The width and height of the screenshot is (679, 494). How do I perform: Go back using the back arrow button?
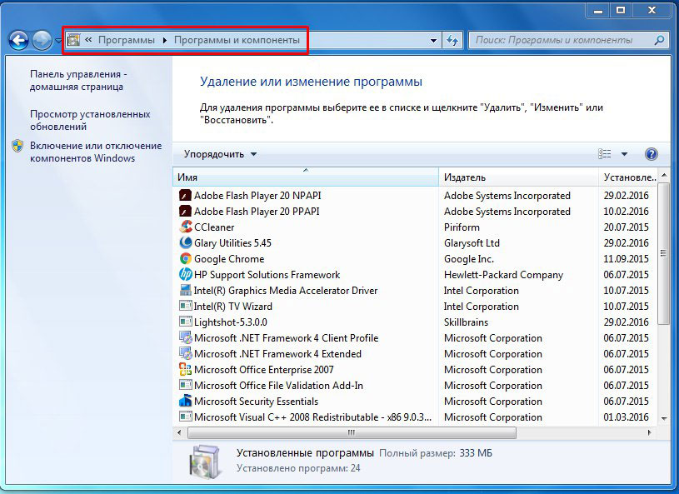pyautogui.click(x=18, y=40)
